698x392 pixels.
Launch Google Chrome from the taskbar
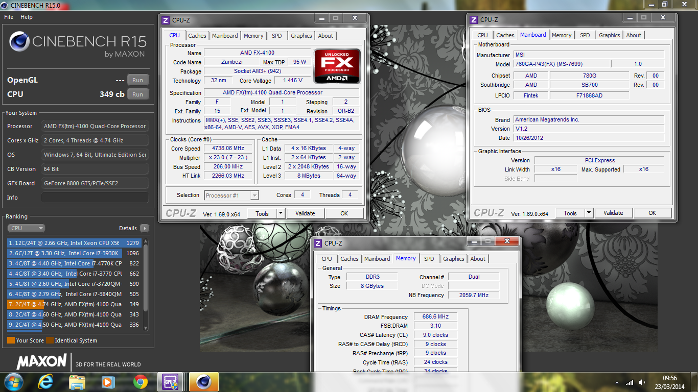coord(141,382)
